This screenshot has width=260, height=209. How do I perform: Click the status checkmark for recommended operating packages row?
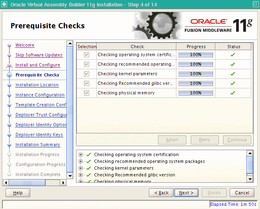[233, 64]
